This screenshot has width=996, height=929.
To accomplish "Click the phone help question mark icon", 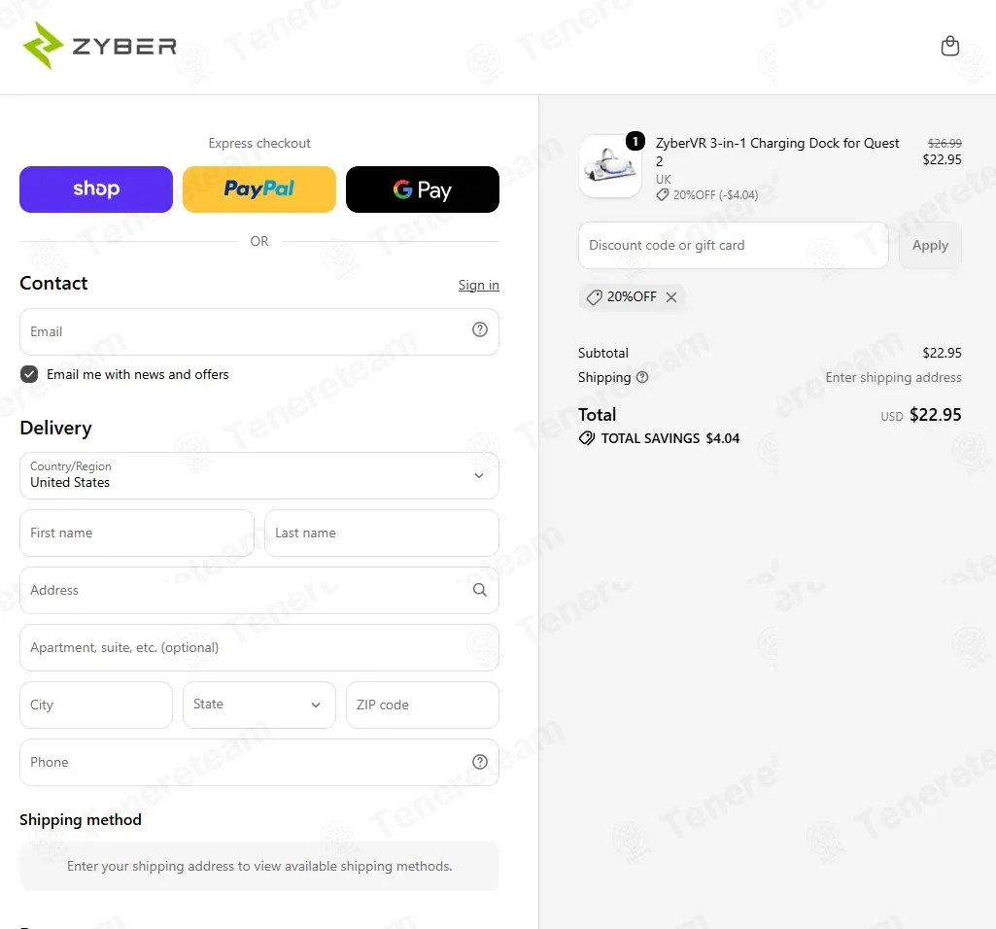I will [480, 762].
